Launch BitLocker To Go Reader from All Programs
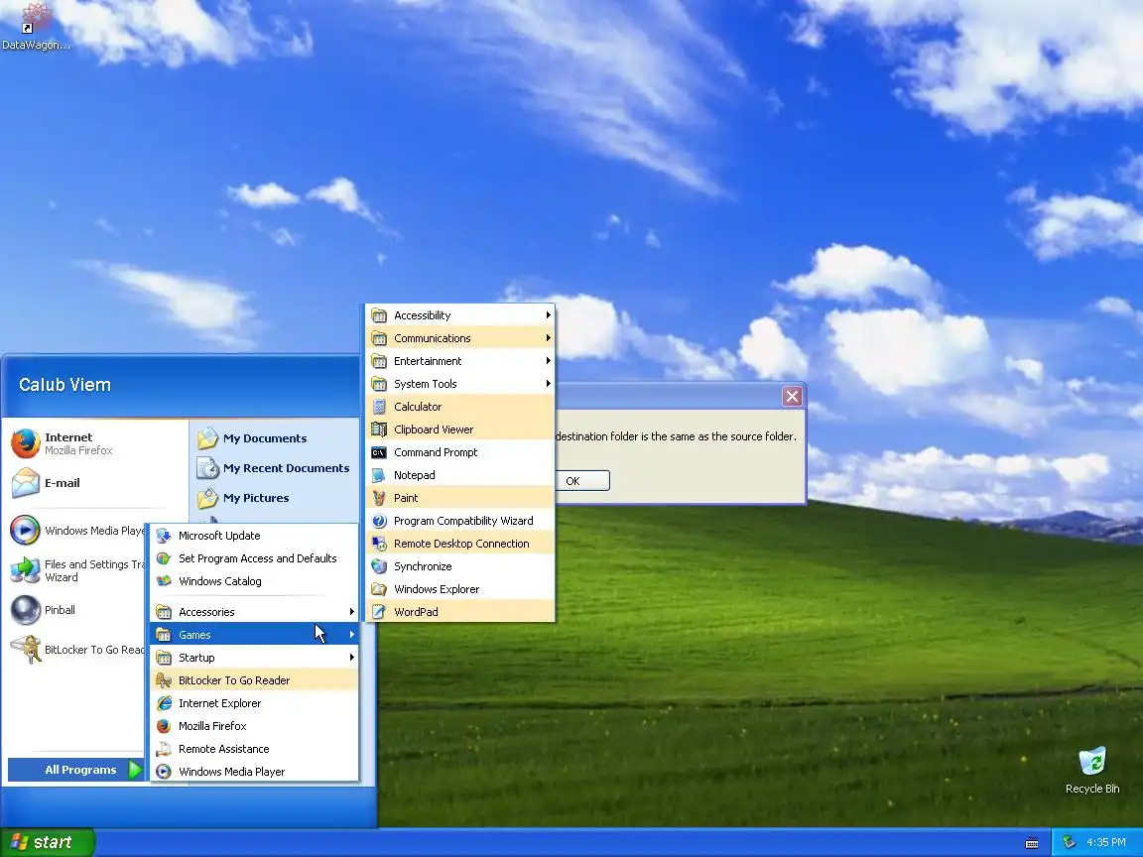The image size is (1143, 857). click(x=254, y=680)
